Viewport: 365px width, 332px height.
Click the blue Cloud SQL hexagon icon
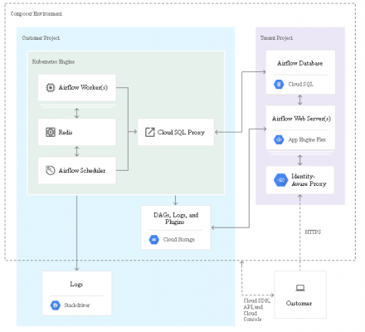click(279, 84)
